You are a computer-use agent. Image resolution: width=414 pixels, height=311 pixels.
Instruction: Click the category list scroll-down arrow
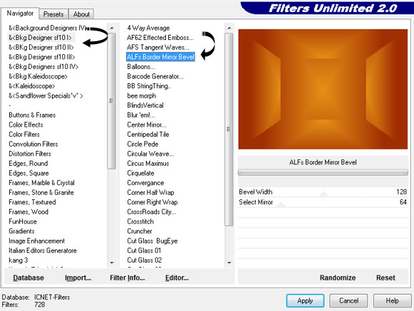(112, 263)
